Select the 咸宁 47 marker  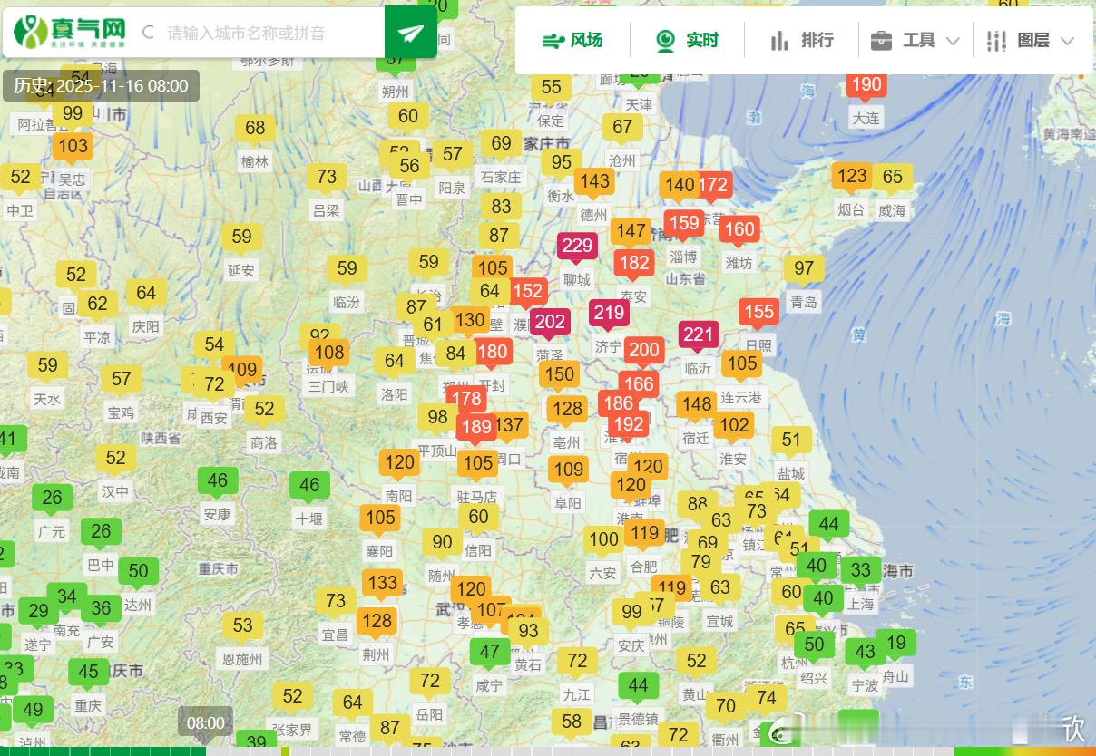click(x=490, y=654)
